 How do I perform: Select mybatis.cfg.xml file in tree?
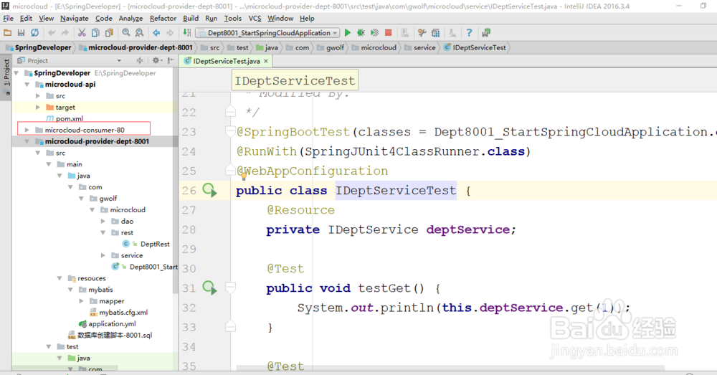pyautogui.click(x=119, y=313)
